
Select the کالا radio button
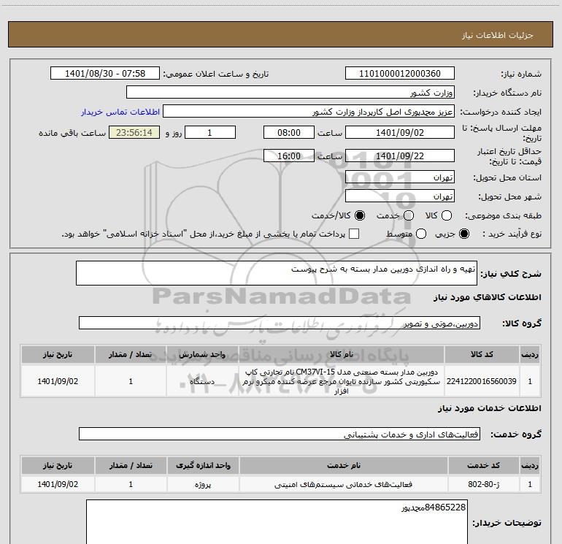447,215
